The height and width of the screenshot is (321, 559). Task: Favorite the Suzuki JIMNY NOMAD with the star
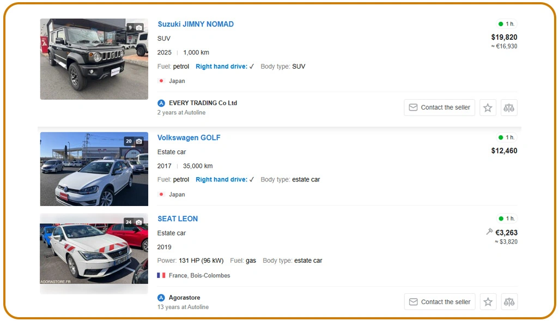tap(488, 107)
